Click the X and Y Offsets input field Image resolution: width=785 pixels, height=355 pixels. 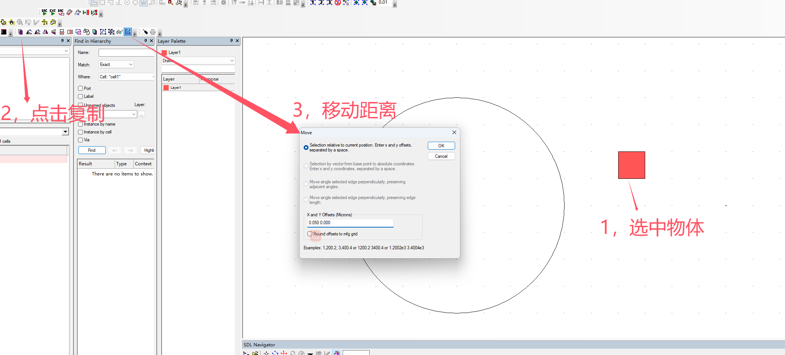[350, 223]
